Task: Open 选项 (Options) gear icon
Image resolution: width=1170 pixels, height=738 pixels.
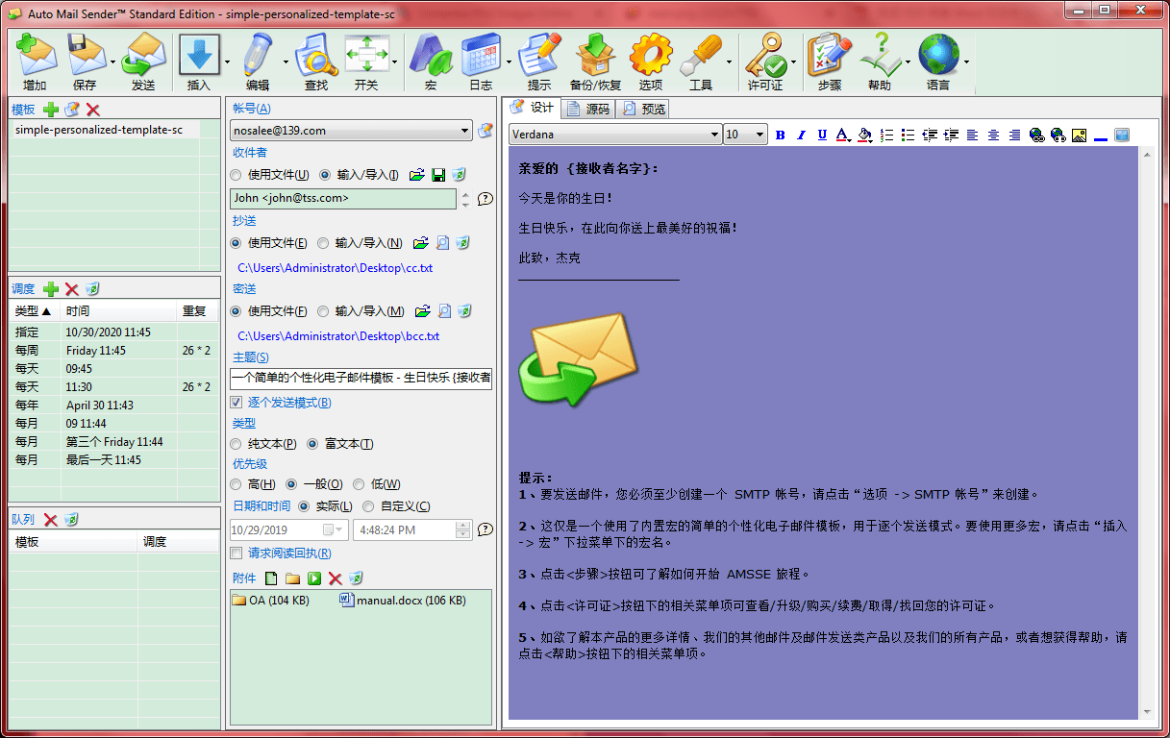Action: tap(651, 55)
